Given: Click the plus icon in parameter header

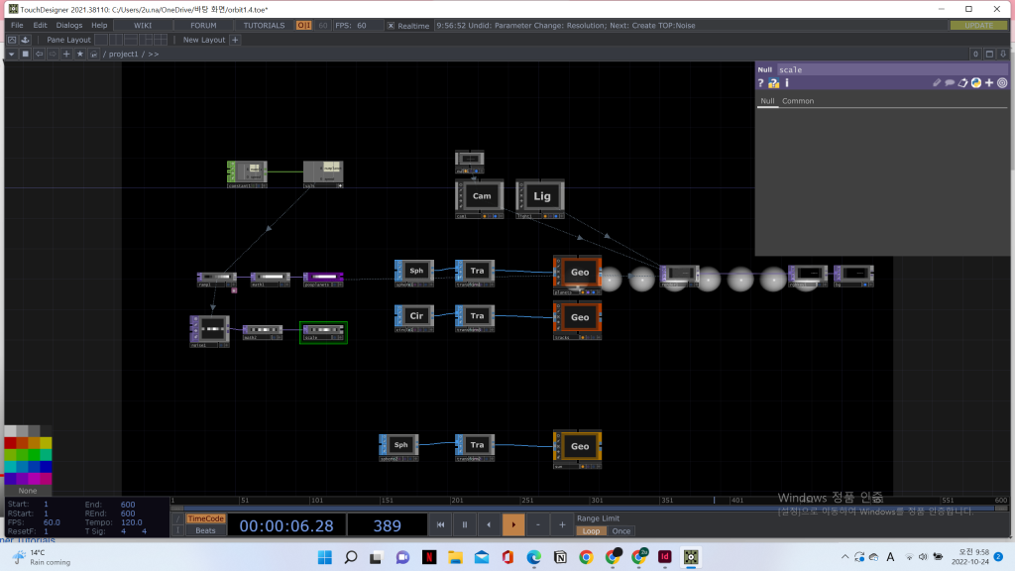Looking at the screenshot, I should (989, 83).
